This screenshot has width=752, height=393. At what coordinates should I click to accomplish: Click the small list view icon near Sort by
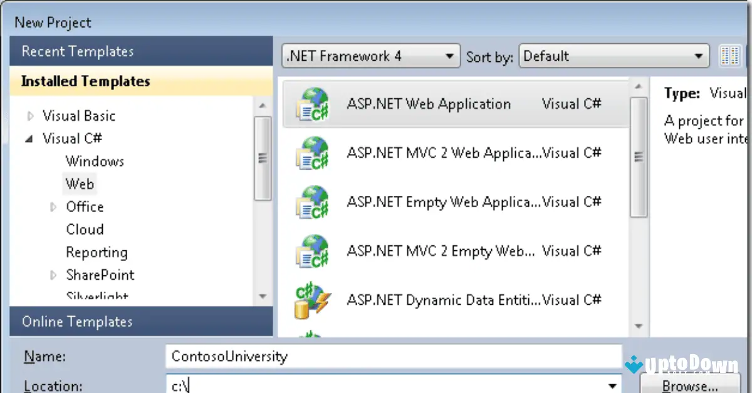coord(729,55)
